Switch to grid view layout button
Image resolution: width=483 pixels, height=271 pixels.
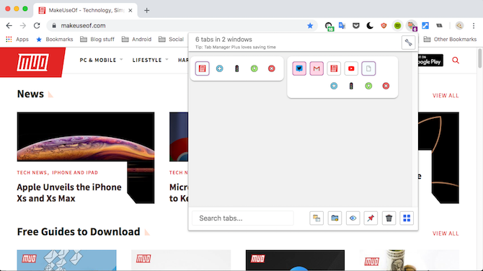pyautogui.click(x=407, y=218)
